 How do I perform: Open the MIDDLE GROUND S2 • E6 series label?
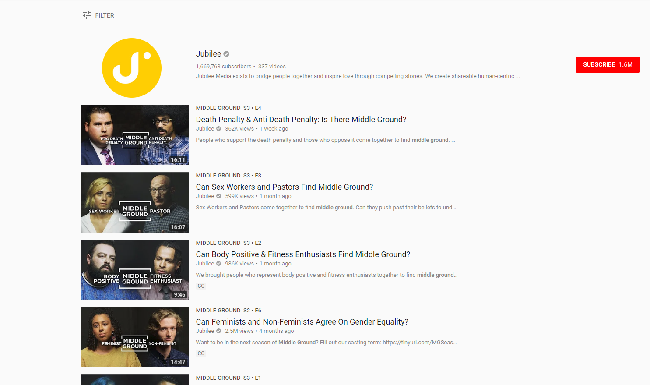point(228,311)
